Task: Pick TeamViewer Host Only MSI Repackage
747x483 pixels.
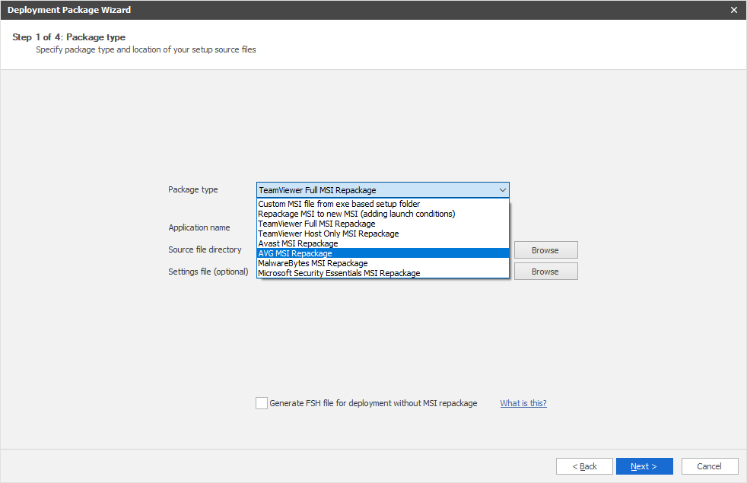Action: 383,234
